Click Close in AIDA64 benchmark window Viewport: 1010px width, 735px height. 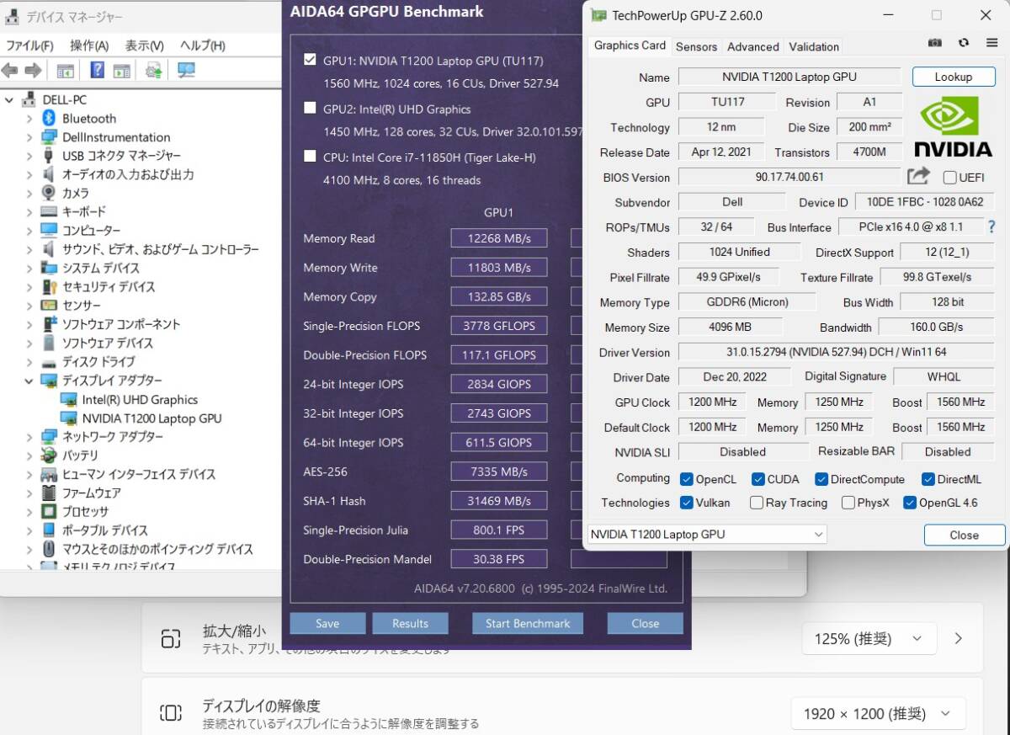(645, 623)
